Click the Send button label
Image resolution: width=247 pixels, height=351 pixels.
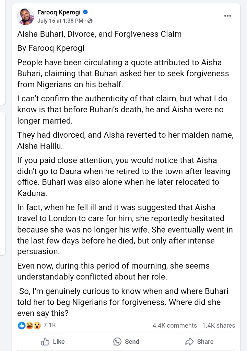132,342
